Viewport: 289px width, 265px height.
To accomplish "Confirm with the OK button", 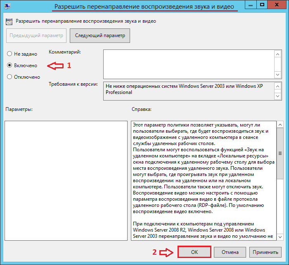I will click(194, 252).
